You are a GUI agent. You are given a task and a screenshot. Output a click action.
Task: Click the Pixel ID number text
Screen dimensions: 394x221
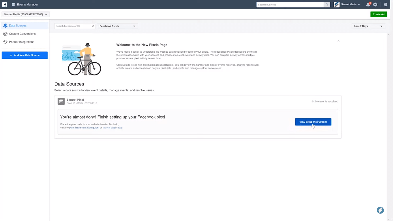coord(82,103)
